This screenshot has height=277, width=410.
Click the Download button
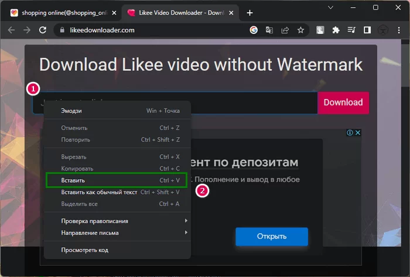(x=343, y=102)
